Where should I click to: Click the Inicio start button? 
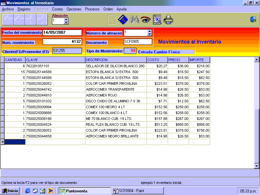[10, 191]
